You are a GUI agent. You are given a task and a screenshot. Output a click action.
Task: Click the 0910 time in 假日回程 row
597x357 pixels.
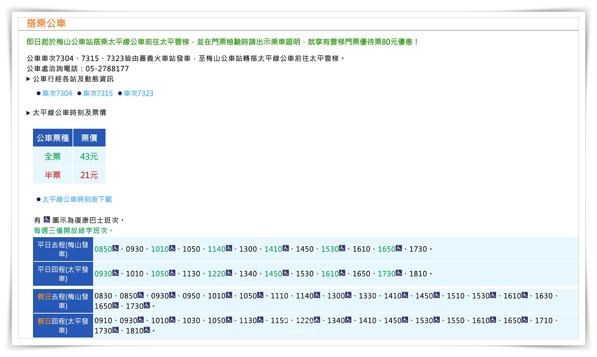[x=104, y=320]
